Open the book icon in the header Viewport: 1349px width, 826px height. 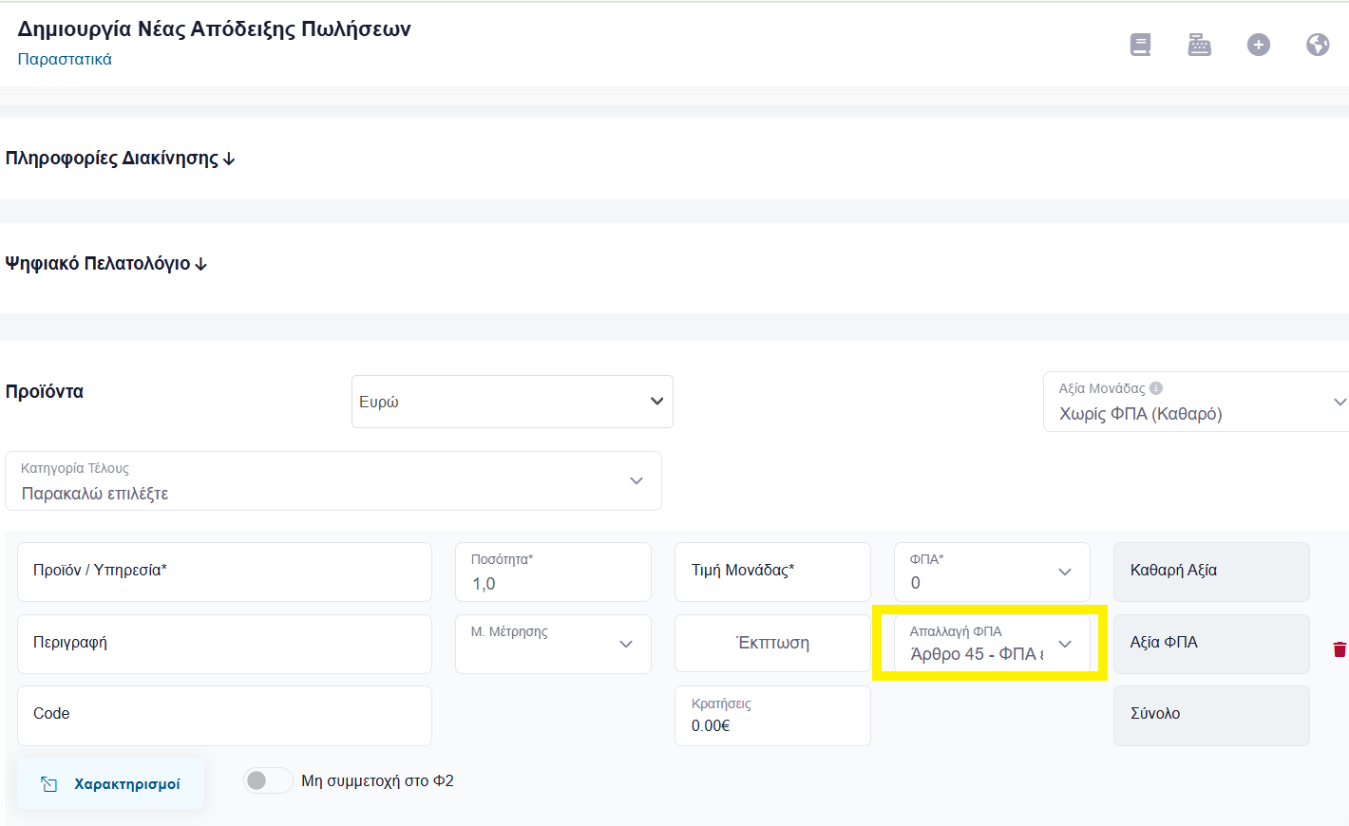[x=1140, y=45]
